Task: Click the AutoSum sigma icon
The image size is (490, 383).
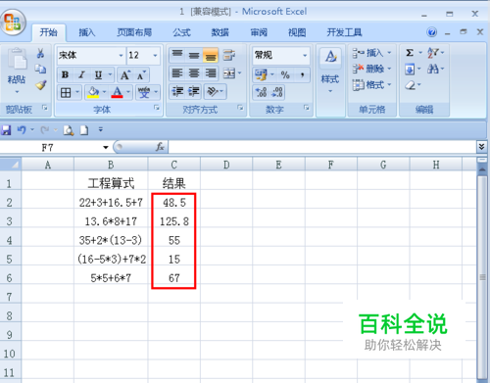Action: click(x=410, y=53)
